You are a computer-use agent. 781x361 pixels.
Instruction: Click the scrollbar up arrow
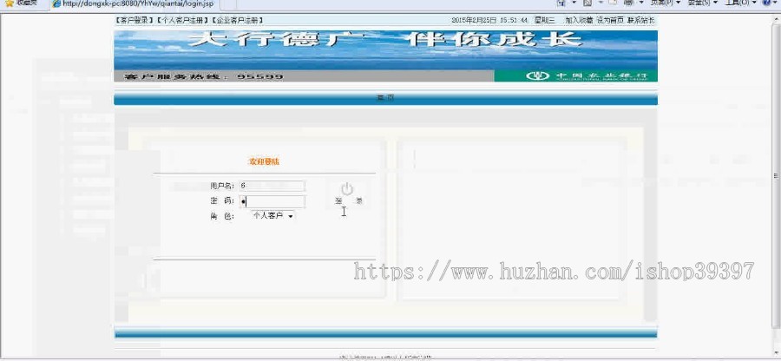tap(776, 17)
